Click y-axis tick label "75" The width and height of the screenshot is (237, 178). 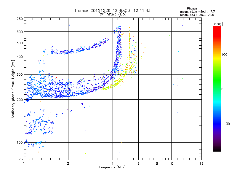[x=21, y=159]
